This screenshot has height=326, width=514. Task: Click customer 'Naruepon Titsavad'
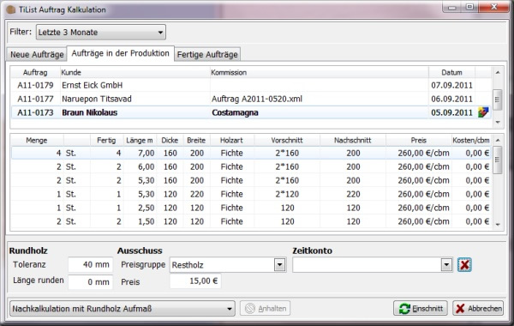pyautogui.click(x=97, y=99)
